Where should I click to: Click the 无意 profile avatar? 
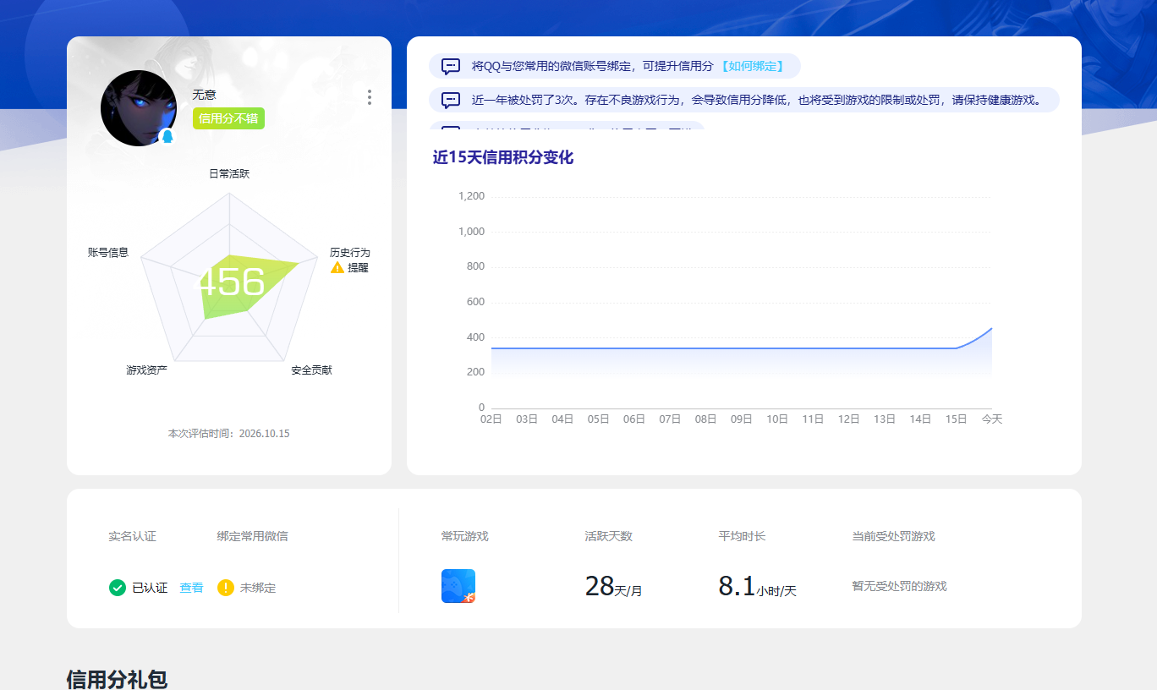[x=139, y=108]
